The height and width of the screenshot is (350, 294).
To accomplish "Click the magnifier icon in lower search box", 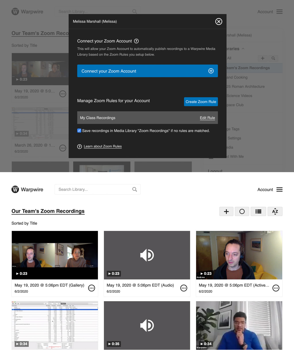I will click(x=134, y=189).
